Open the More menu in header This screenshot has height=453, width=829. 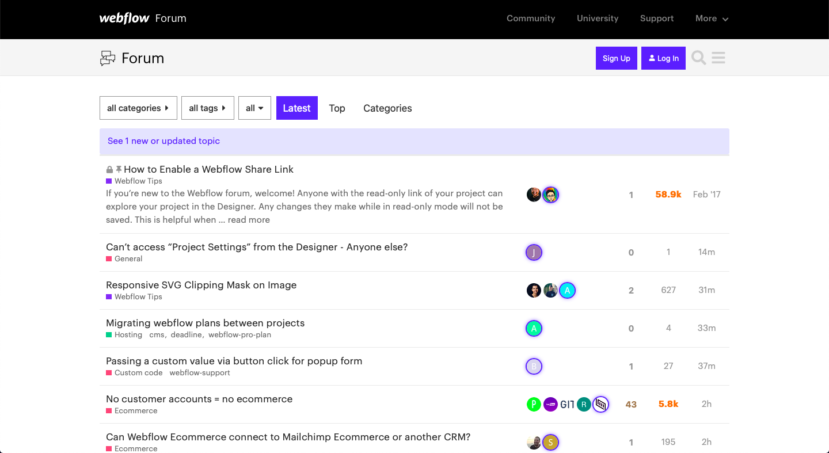pyautogui.click(x=712, y=18)
